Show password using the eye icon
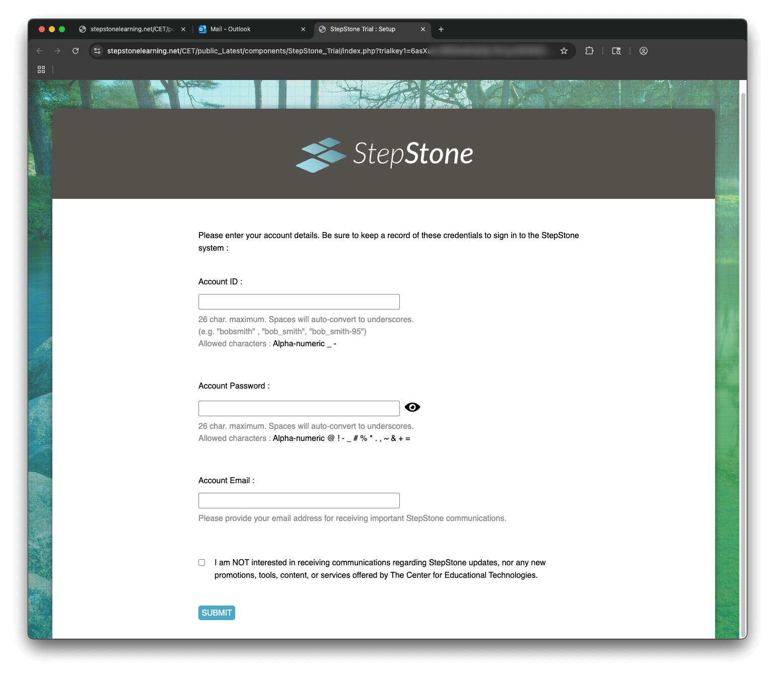775x676 pixels. [412, 407]
